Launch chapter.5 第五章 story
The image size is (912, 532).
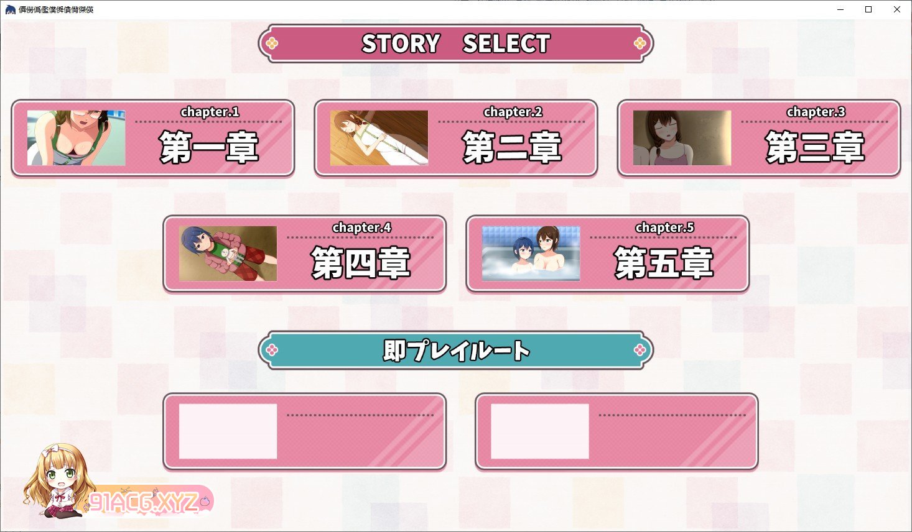(607, 254)
